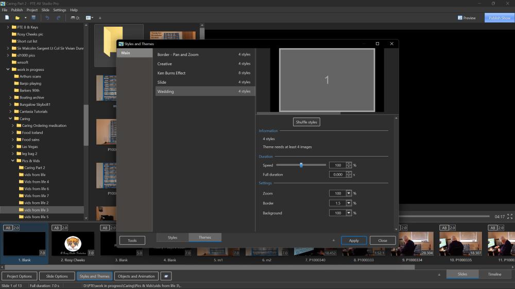The height and width of the screenshot is (289, 515).
Task: Toggle the AB transition on Rosy Cheeks slide
Action: pyautogui.click(x=56, y=228)
